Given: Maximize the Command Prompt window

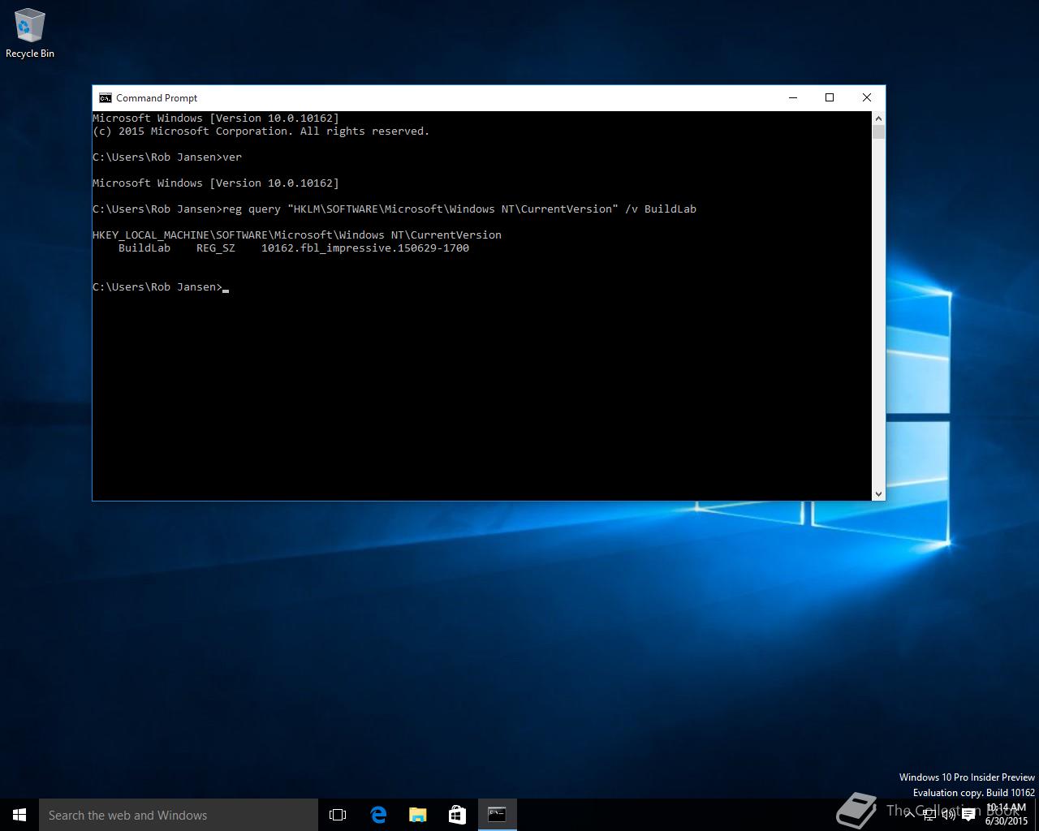Looking at the screenshot, I should (830, 97).
